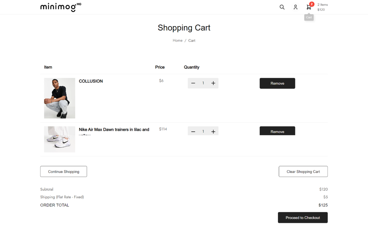This screenshot has height=225, width=368.
Task: Click the minimog logo
Action: tap(61, 7)
